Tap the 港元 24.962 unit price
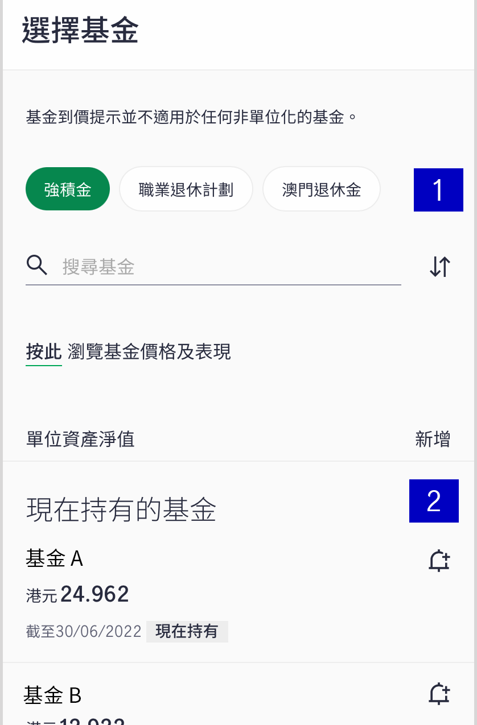This screenshot has height=725, width=477. tap(77, 595)
